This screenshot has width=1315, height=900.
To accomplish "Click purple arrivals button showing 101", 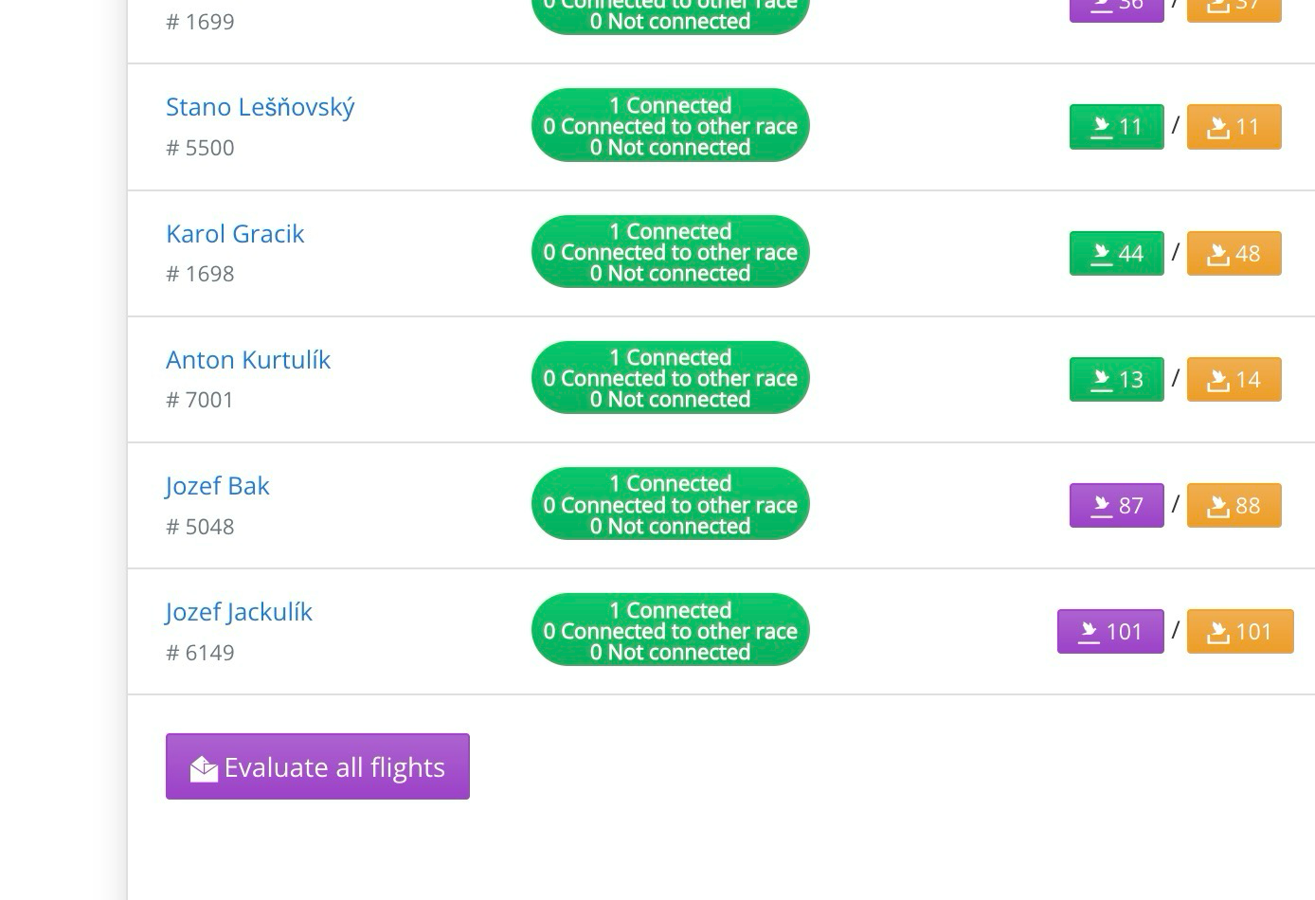I will pyautogui.click(x=1110, y=631).
